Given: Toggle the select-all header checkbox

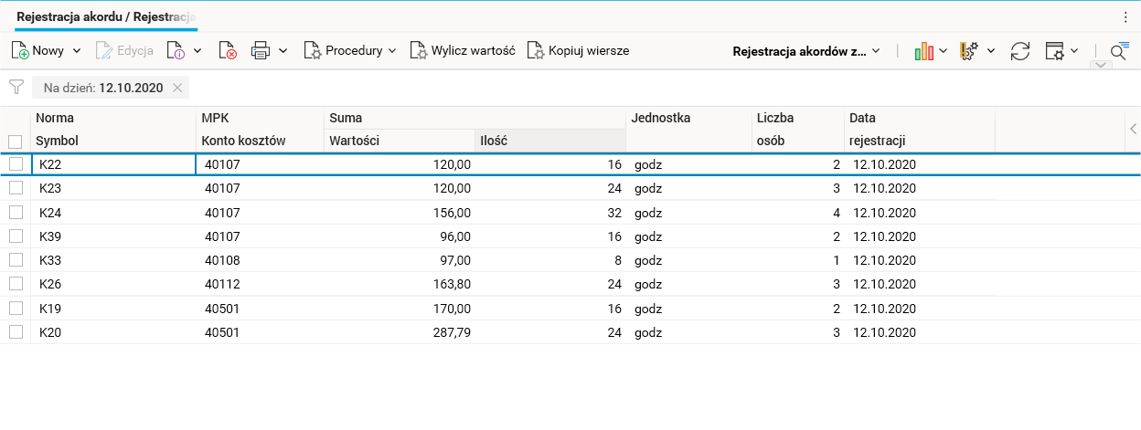Looking at the screenshot, I should [x=16, y=142].
